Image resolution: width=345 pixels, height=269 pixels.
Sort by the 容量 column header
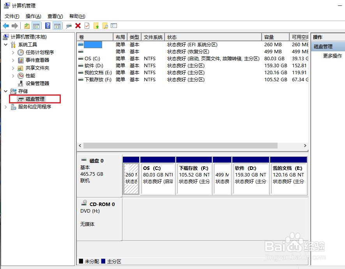coord(276,37)
